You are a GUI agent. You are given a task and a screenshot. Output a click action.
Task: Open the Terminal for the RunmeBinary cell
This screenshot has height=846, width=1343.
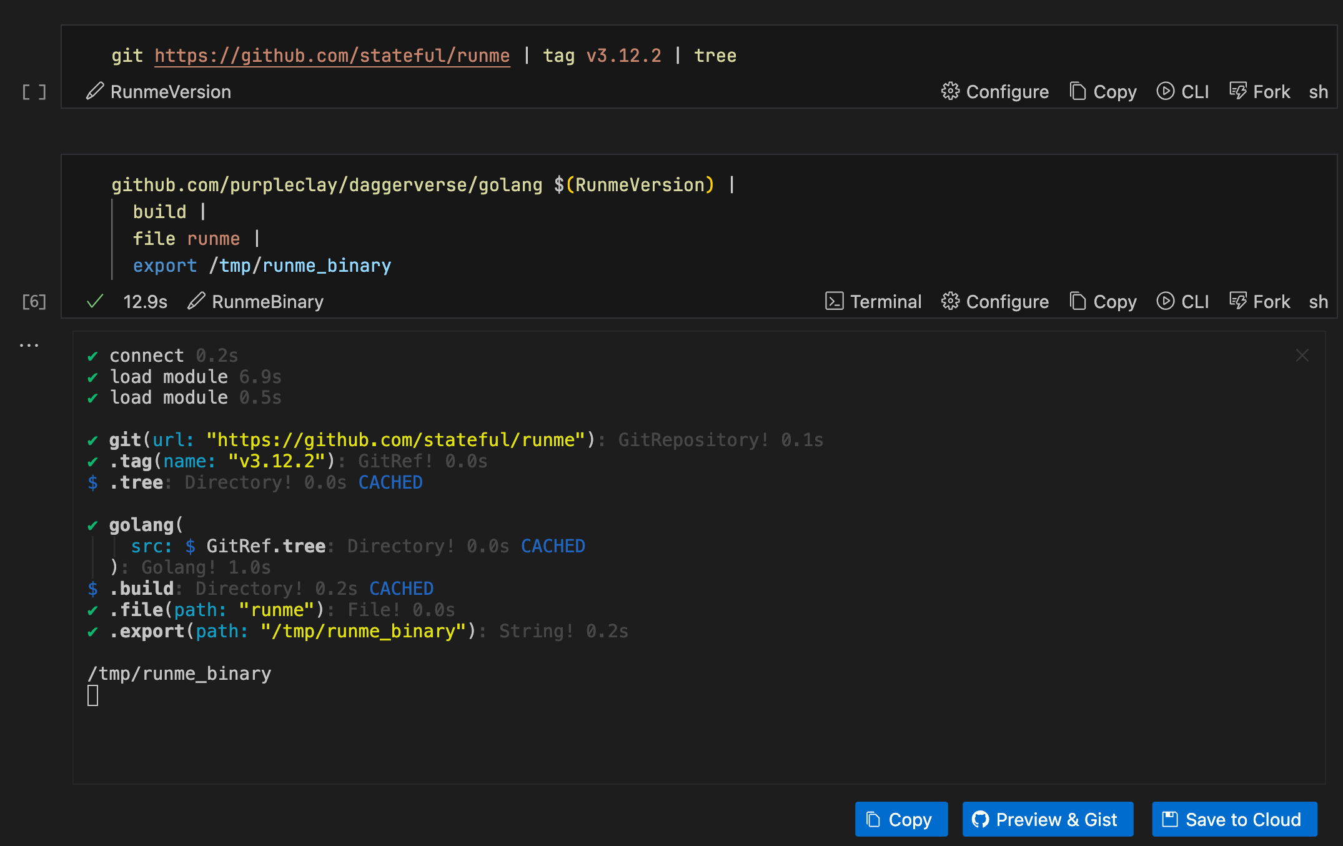point(873,301)
